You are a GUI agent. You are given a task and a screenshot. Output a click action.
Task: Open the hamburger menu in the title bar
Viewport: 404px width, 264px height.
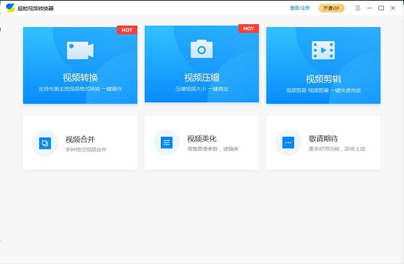(358, 8)
